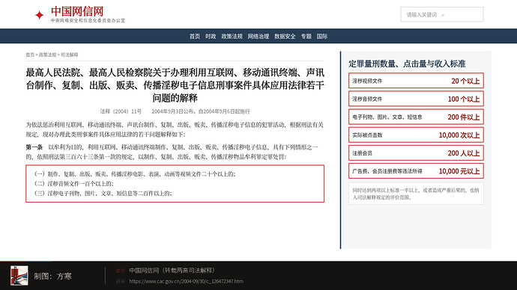Select the 注册会员 200人以上 row
This screenshot has height=290, width=517.
point(416,153)
